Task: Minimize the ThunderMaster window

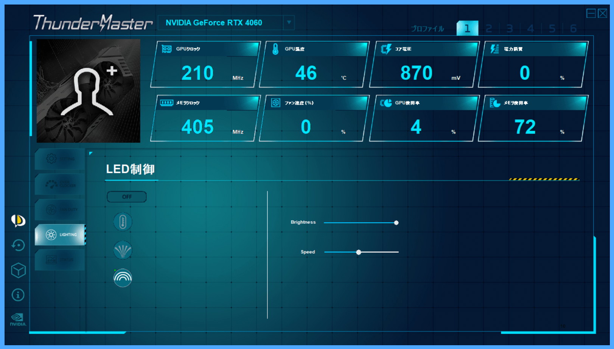Action: [591, 14]
